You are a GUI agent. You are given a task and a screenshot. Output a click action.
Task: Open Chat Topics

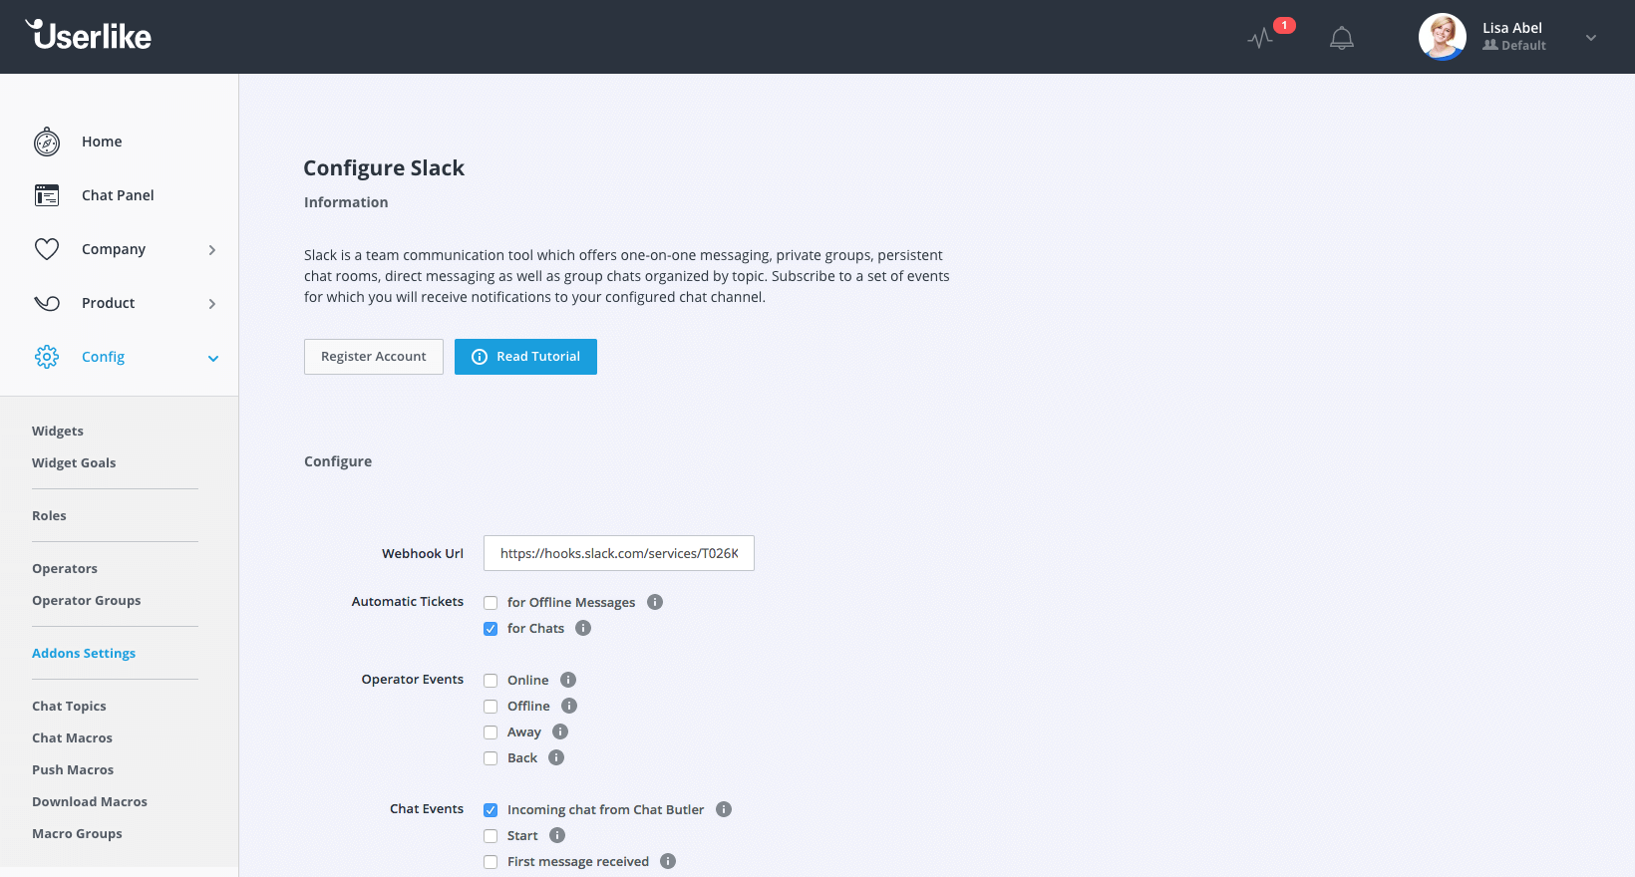69,707
